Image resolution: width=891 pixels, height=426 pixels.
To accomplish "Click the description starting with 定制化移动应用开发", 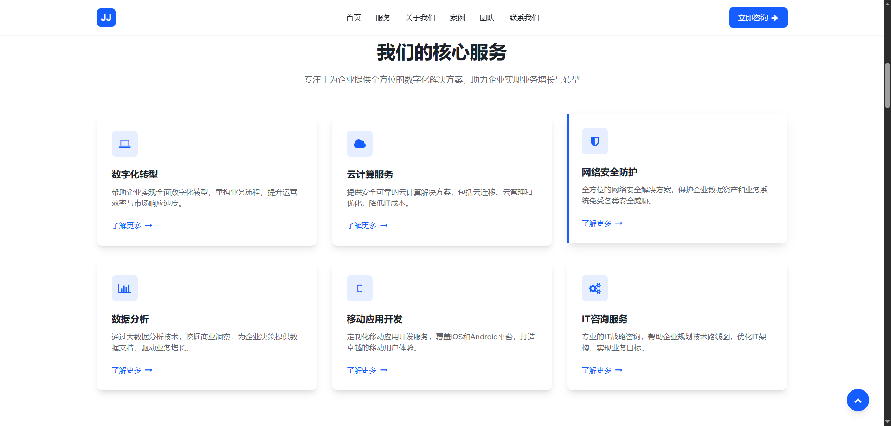I will pyautogui.click(x=441, y=342).
